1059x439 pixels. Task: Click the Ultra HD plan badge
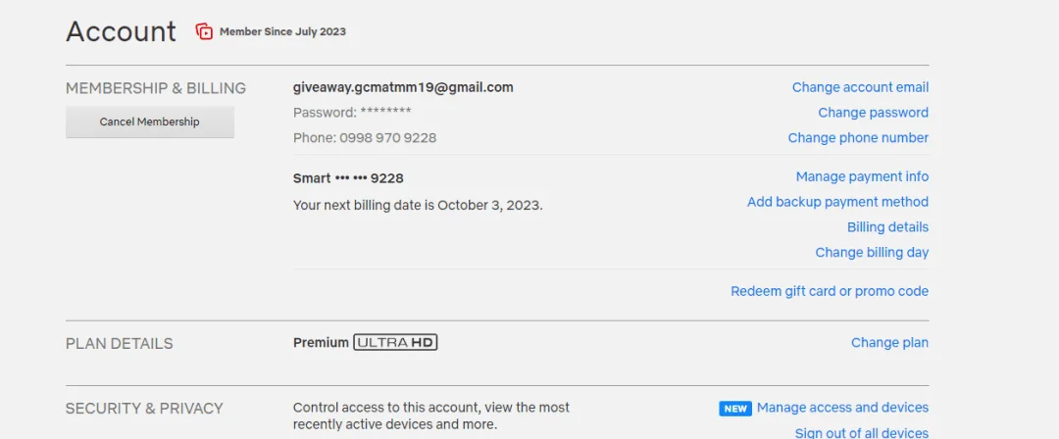coord(396,342)
